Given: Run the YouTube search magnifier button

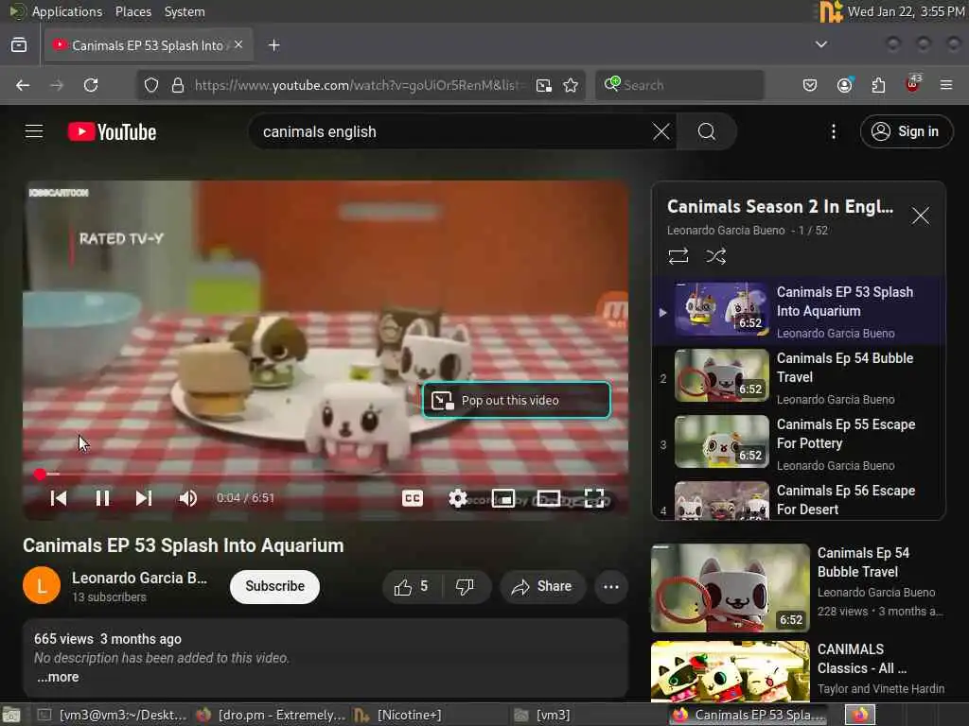Looking at the screenshot, I should coord(706,131).
